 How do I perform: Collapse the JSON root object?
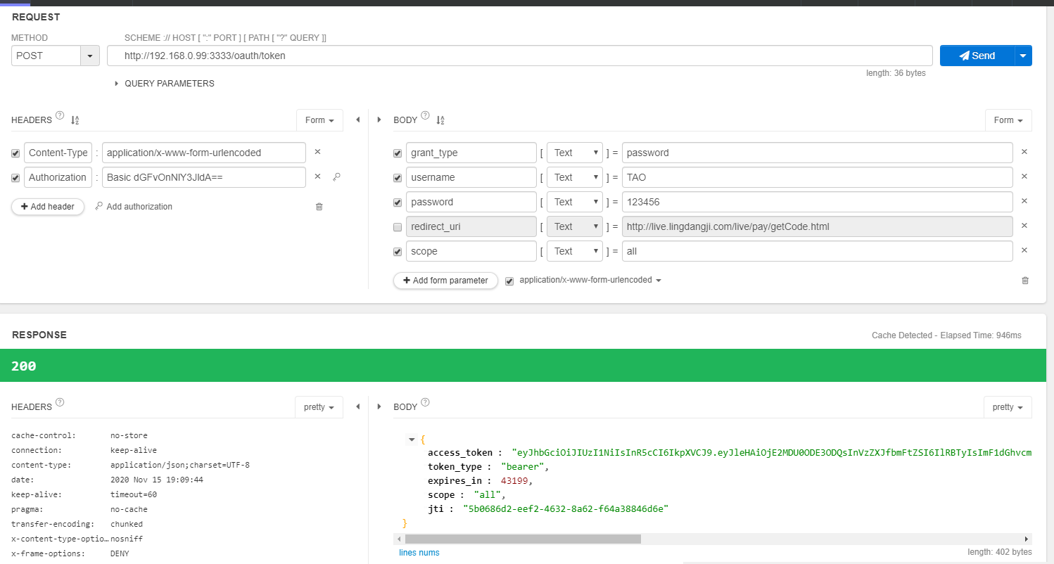[x=412, y=440]
